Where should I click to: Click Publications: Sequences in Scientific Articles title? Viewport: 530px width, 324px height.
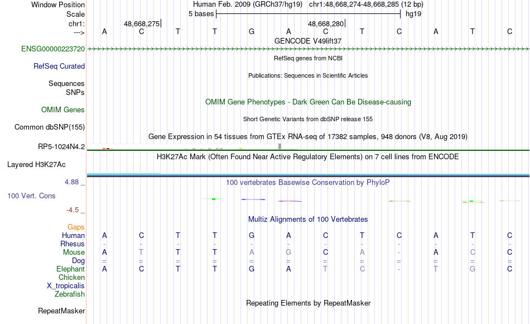[x=308, y=75]
